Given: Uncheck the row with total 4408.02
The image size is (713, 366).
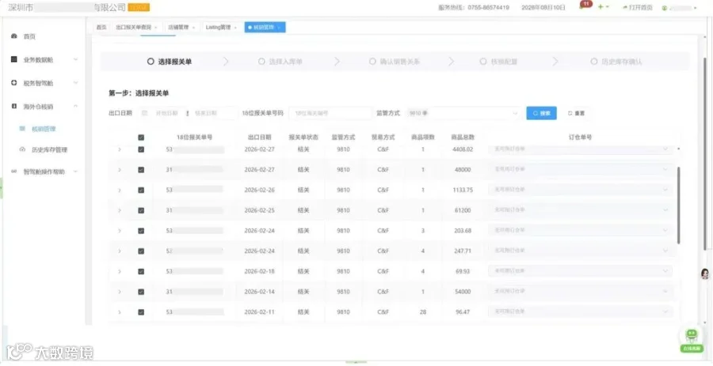Looking at the screenshot, I should 141,149.
